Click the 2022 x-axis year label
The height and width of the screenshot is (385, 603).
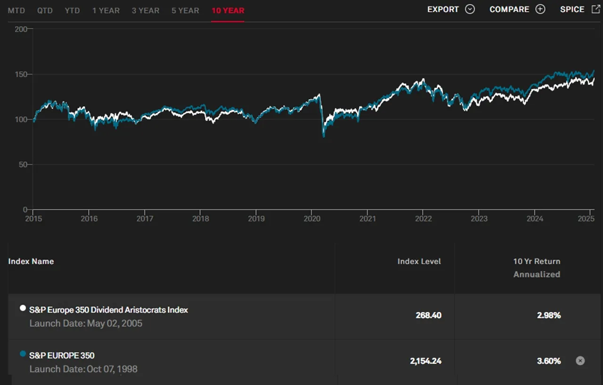[424, 218]
